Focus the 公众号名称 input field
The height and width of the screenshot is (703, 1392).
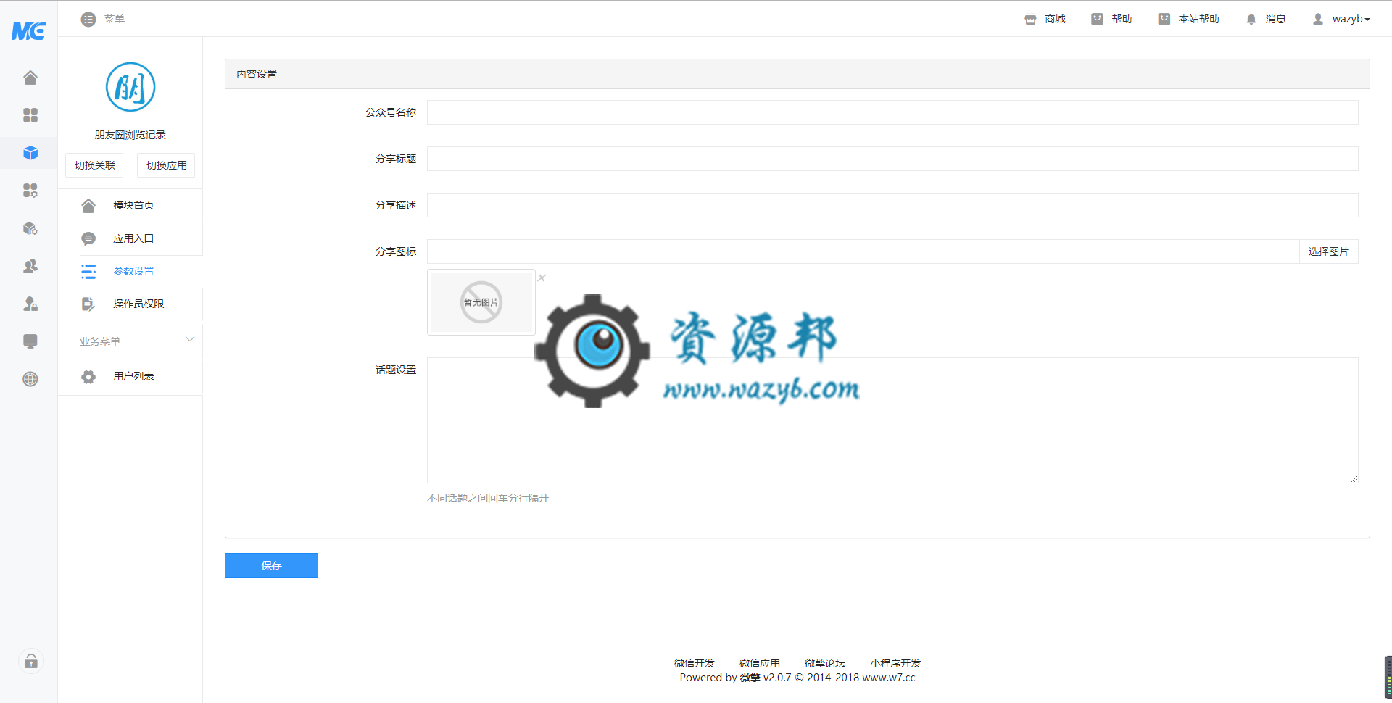(x=892, y=112)
